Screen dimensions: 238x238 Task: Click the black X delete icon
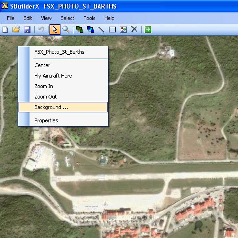click(134, 30)
